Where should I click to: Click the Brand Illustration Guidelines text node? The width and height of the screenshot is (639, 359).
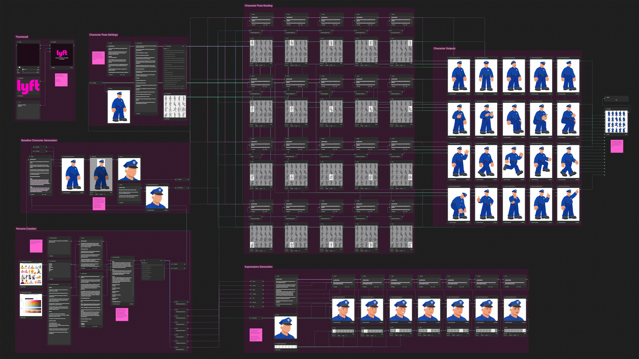click(59, 314)
